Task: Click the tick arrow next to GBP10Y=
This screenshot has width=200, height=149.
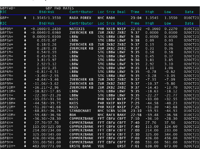Action: point(26,146)
